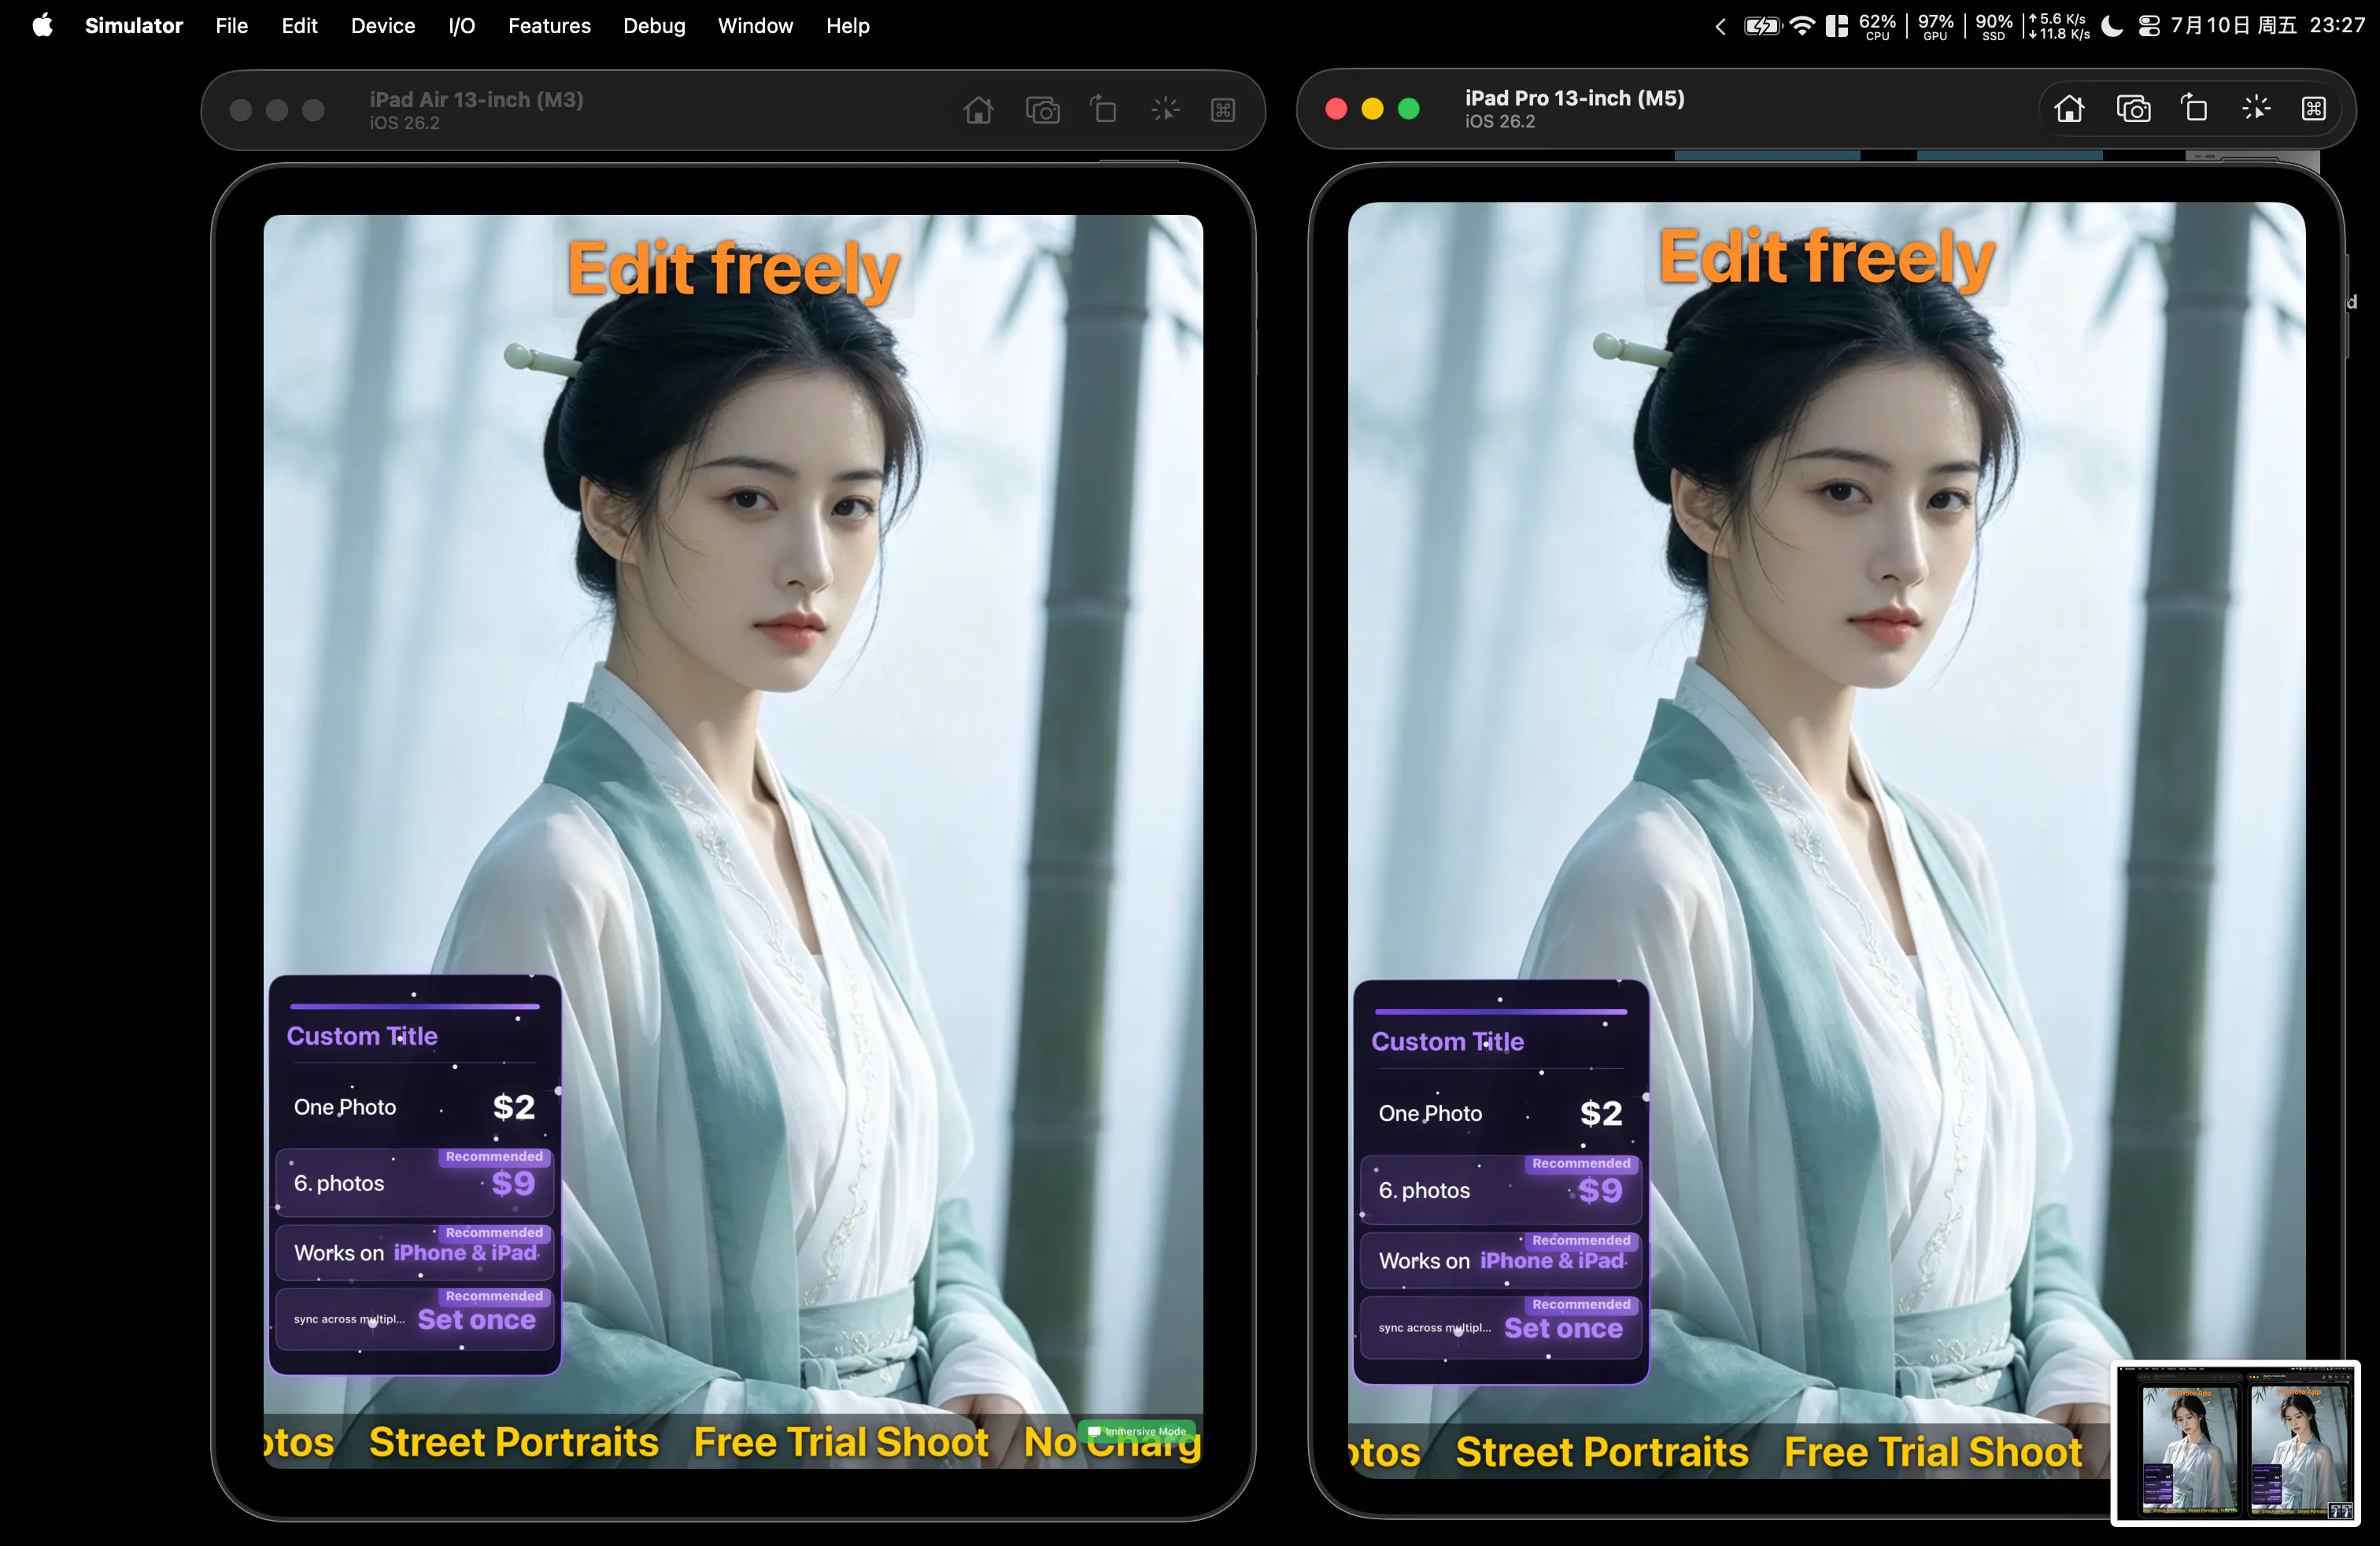This screenshot has width=2380, height=1546.
Task: Click Home icon in iPad Pro simulator toolbar
Action: (x=2069, y=108)
